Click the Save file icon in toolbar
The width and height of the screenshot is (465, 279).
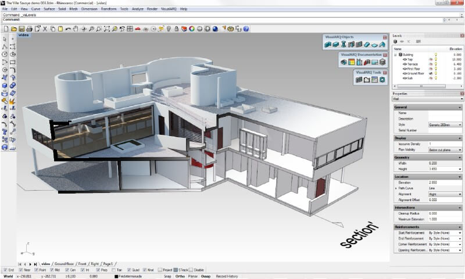(22, 28)
